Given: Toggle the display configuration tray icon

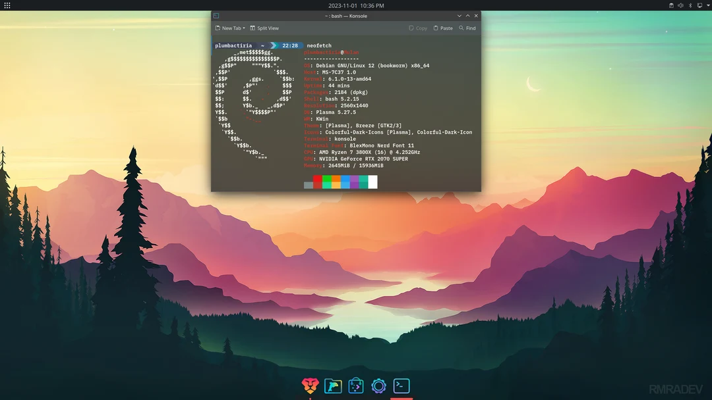Looking at the screenshot, I should [x=700, y=5].
